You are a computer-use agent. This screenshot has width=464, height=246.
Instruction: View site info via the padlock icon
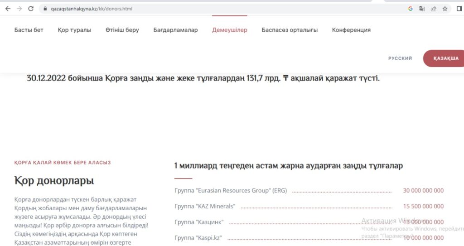[x=45, y=9]
